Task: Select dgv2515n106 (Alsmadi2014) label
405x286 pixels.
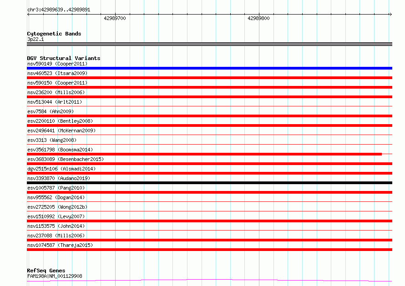Action: [x=61, y=169]
